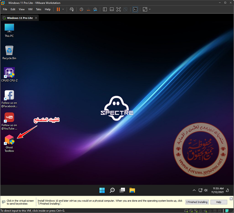The width and height of the screenshot is (234, 213).
Task: Select the This PC desktop icon
Action: (x=9, y=30)
